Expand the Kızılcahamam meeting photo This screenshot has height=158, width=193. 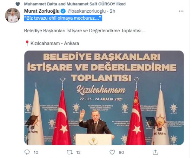point(104,98)
